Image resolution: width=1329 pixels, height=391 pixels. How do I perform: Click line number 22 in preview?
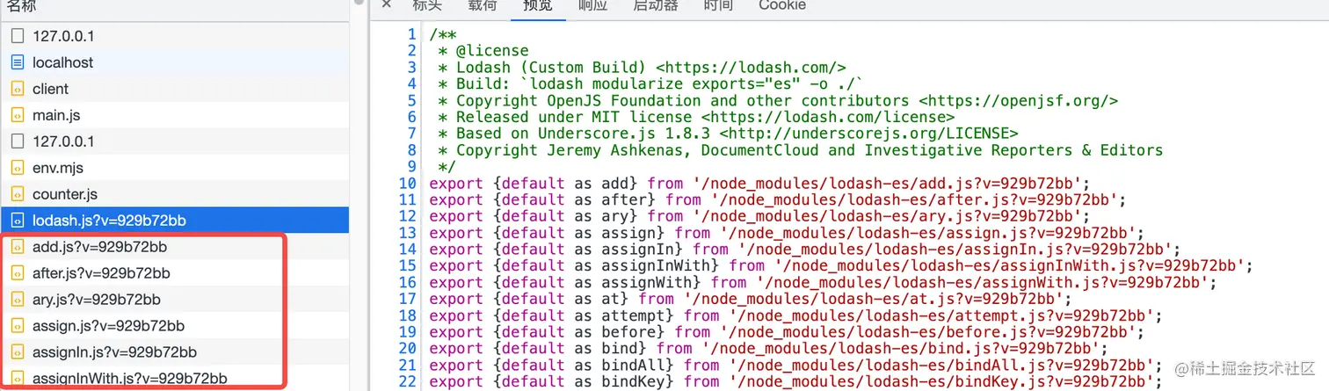(x=407, y=381)
